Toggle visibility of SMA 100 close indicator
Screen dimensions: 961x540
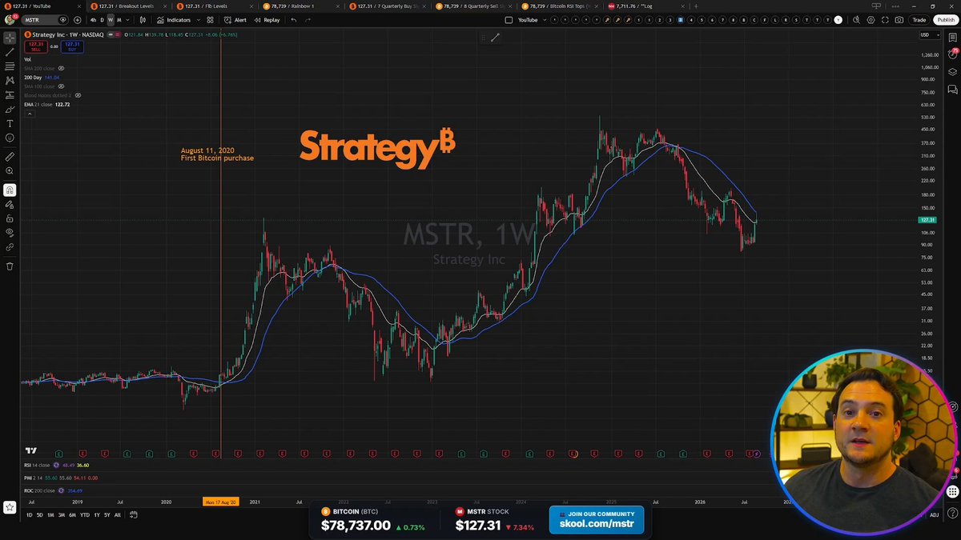coord(61,86)
